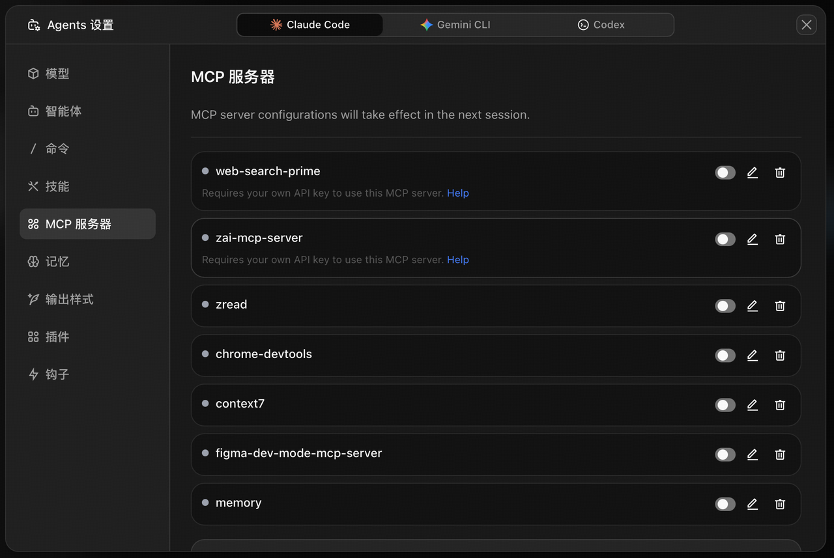Delete the figma-dev-mode-mcp-server entry

click(x=780, y=454)
